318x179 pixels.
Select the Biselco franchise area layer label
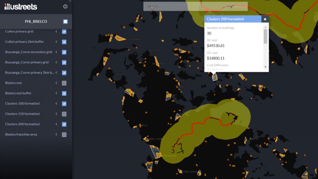click(21, 135)
